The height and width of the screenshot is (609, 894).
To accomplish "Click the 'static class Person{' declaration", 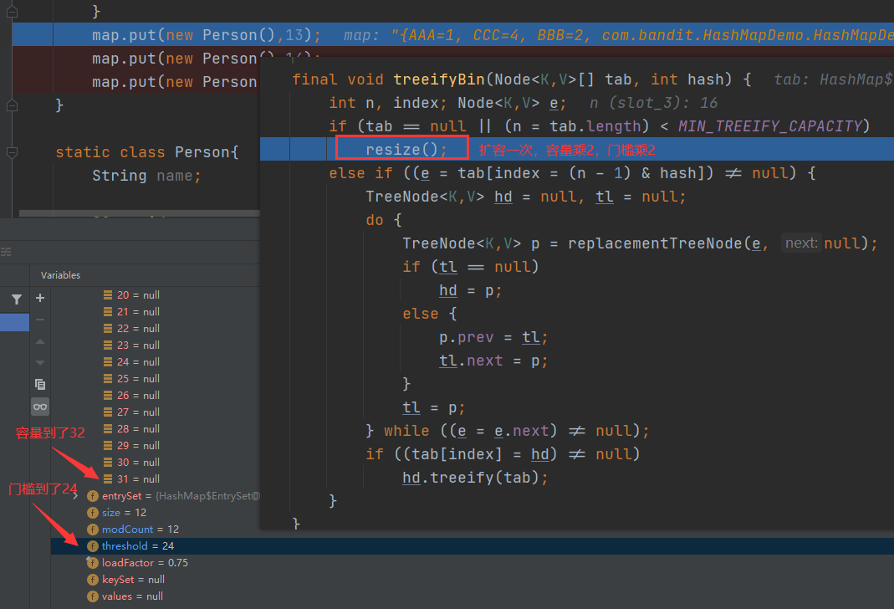I will pyautogui.click(x=147, y=152).
